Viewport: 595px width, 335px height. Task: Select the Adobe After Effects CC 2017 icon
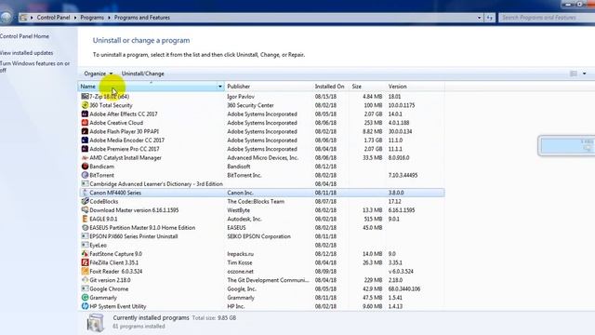click(85, 114)
